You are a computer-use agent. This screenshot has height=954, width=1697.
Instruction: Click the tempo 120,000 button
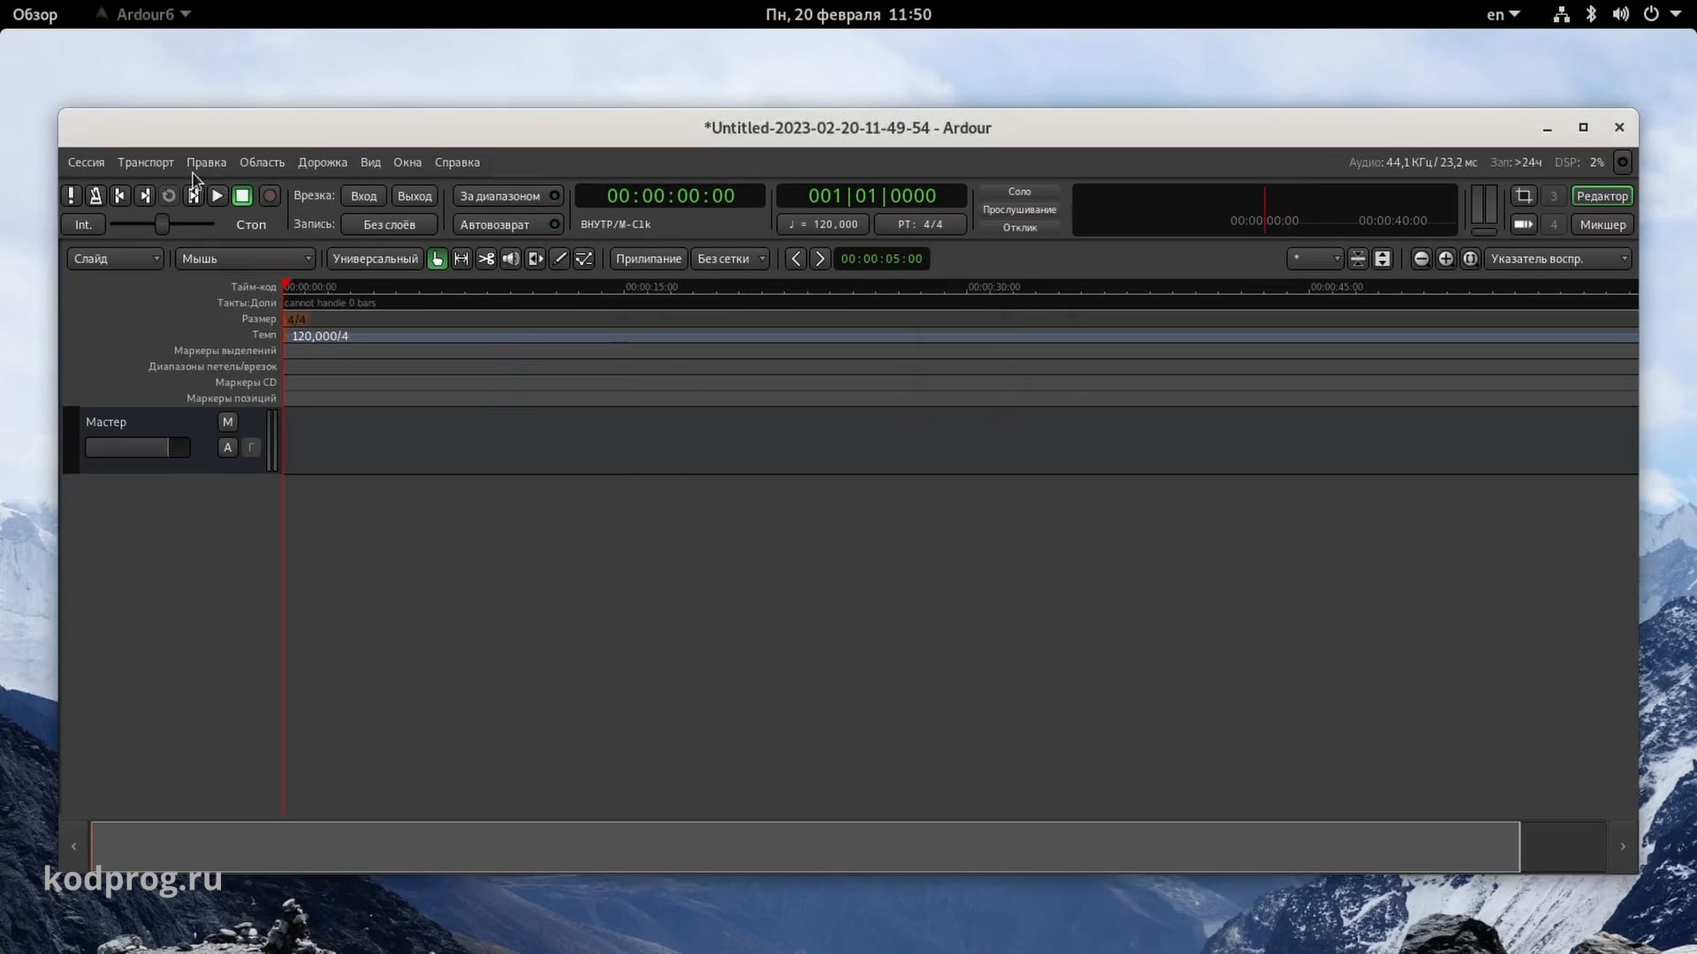pos(823,224)
